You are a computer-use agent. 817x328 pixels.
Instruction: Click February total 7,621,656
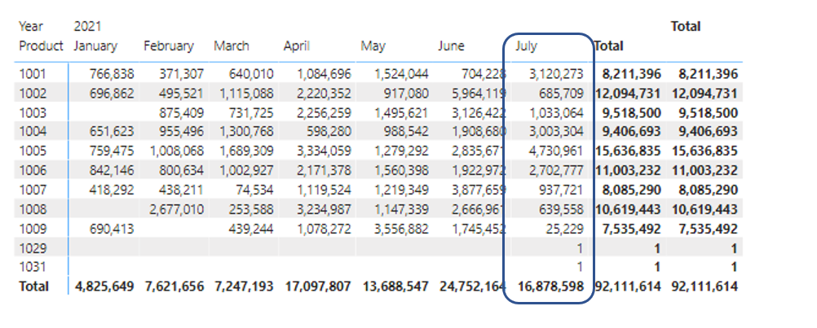click(174, 286)
